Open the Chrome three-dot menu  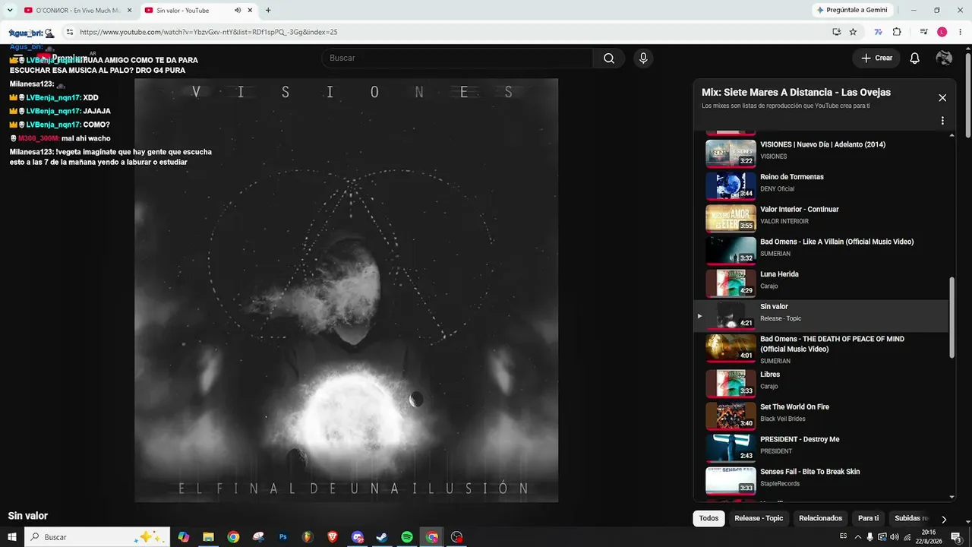pos(960,32)
